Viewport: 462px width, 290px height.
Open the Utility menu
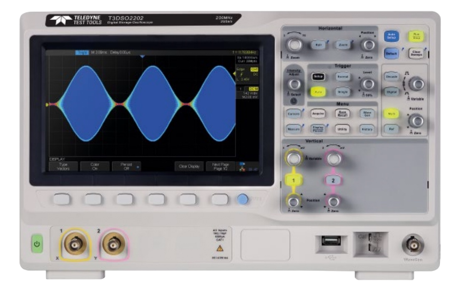(x=342, y=129)
